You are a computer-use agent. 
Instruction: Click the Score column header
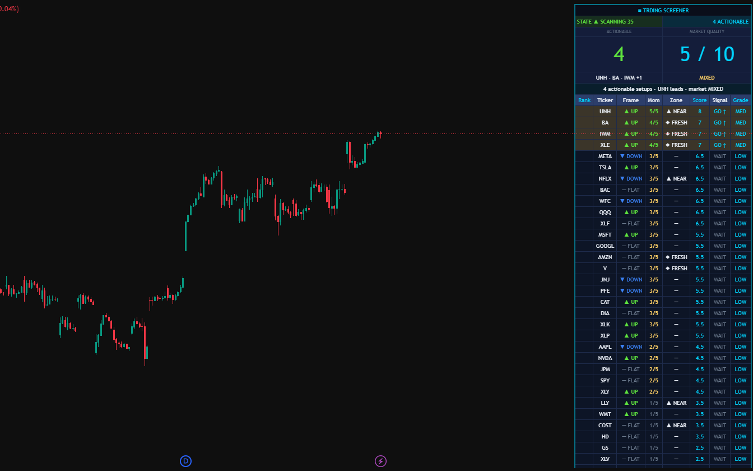click(700, 100)
